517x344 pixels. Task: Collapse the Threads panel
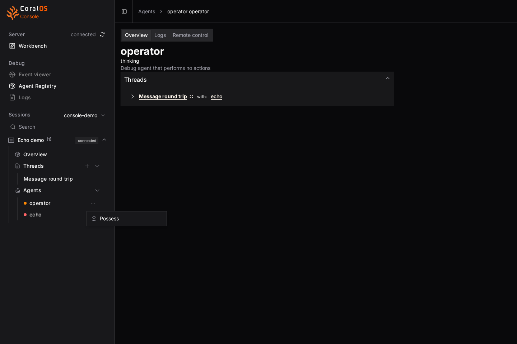388,78
